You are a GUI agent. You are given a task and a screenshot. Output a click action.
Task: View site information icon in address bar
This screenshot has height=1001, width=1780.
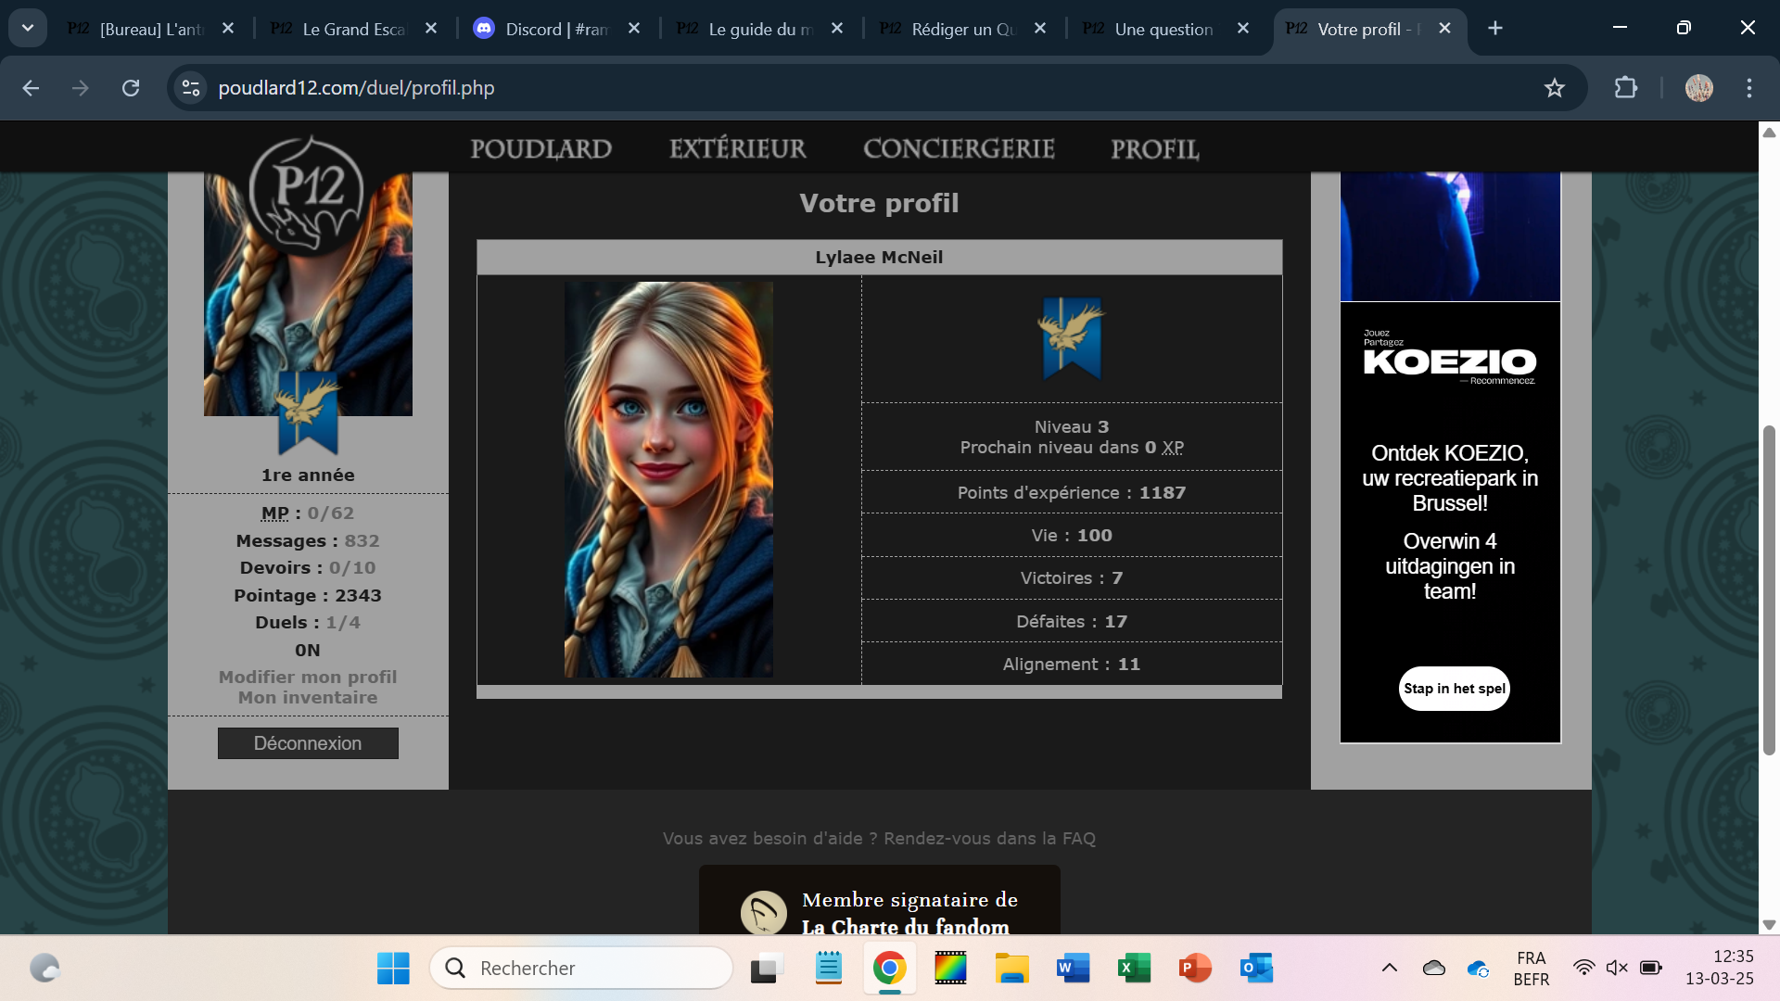[x=191, y=88]
